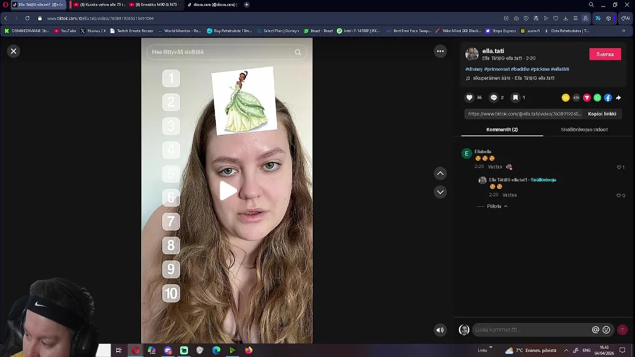Post comment with red arrow button

click(x=622, y=330)
